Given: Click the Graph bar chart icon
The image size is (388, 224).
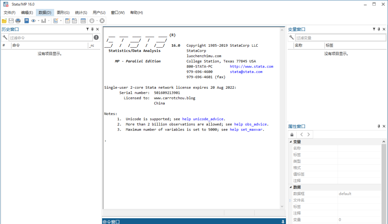Looking at the screenshot, I should [43, 21].
